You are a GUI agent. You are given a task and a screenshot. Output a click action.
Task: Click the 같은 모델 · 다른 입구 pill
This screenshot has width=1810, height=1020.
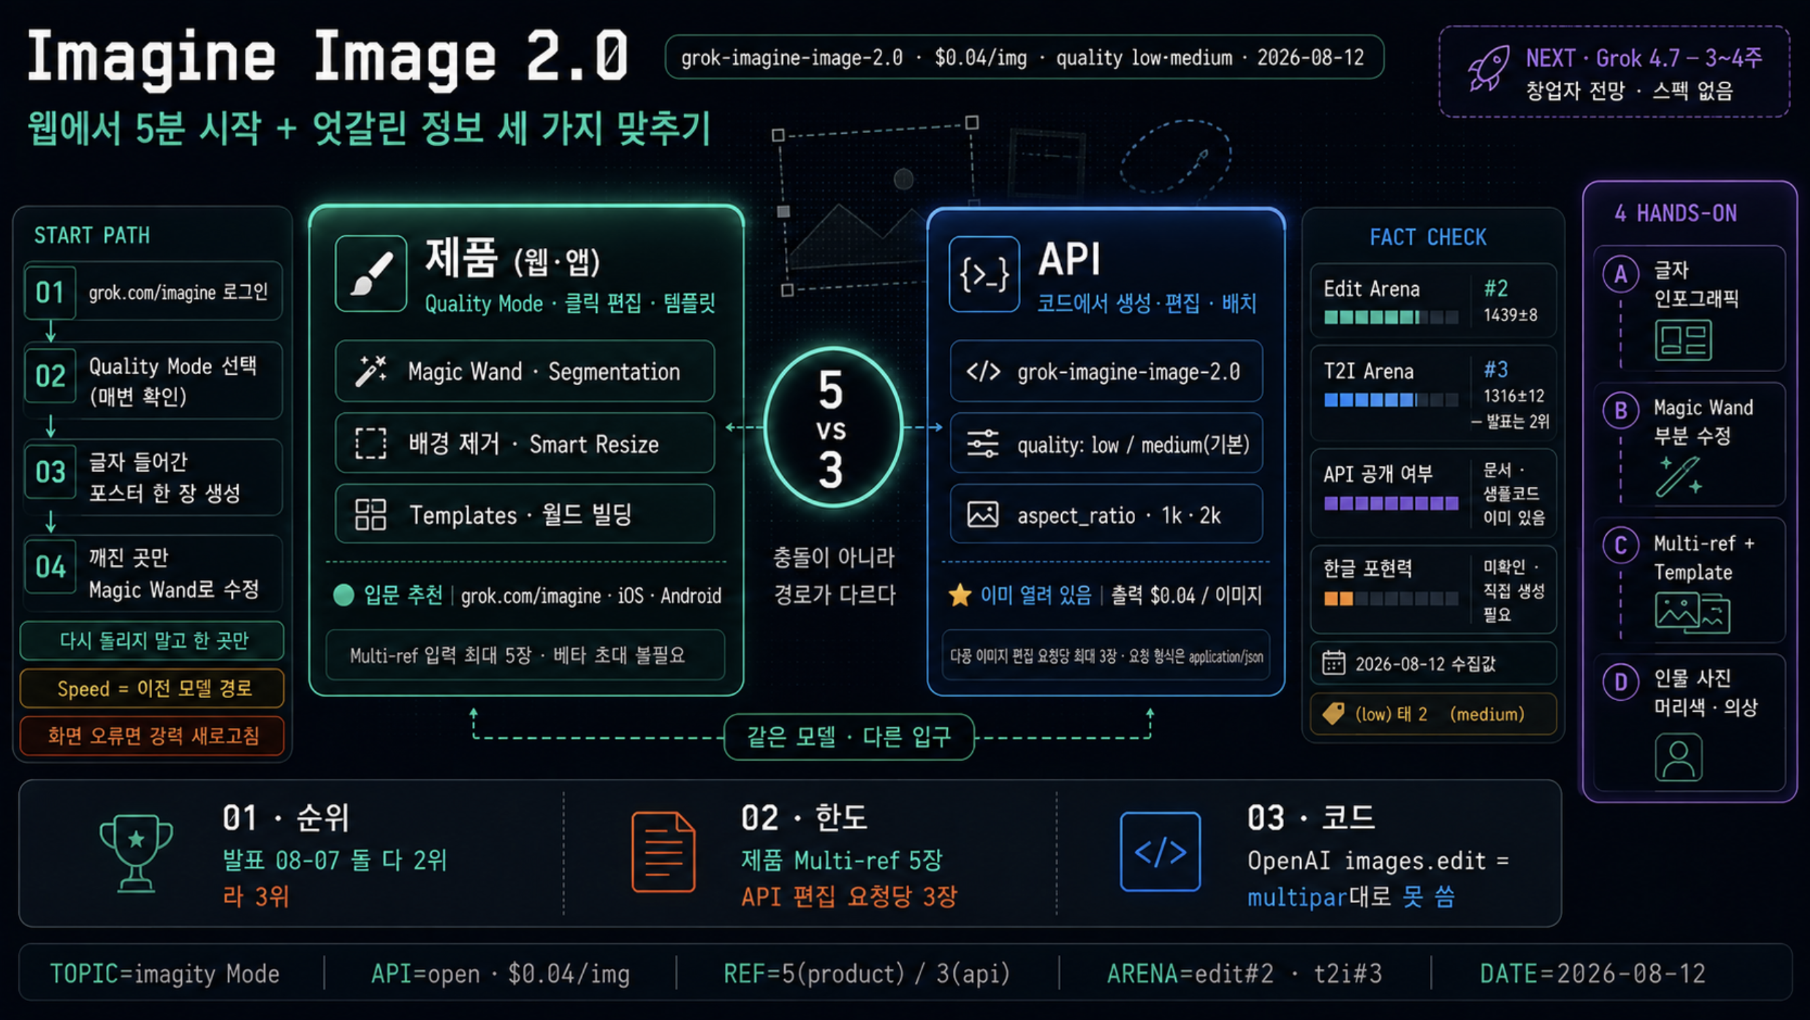[x=849, y=737]
